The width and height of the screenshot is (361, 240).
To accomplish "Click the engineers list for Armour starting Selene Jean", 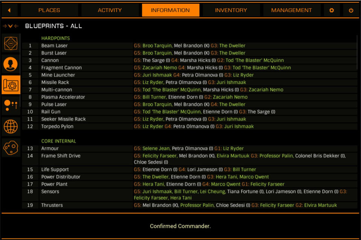I will point(188,148).
